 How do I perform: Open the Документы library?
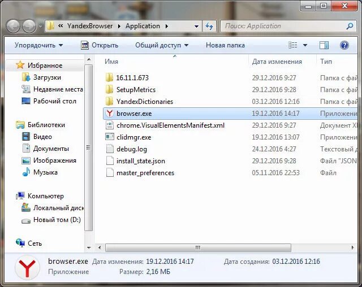51,149
